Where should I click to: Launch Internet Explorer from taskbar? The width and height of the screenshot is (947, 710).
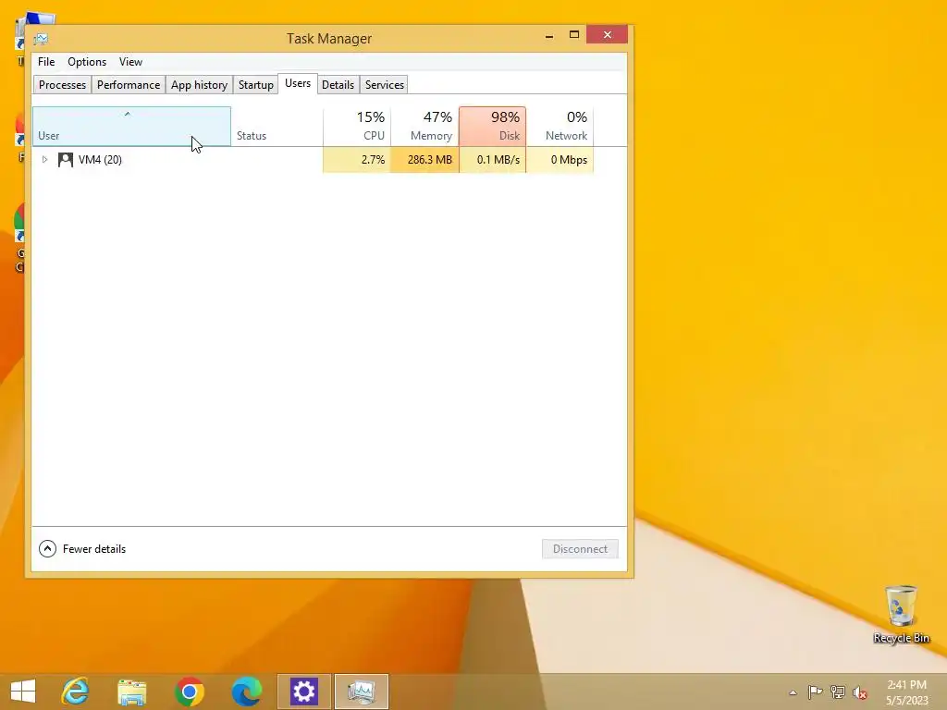click(x=75, y=692)
